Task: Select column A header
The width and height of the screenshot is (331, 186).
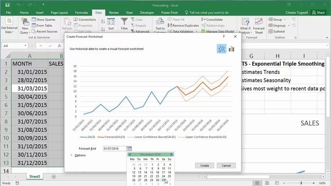Action: [29, 56]
